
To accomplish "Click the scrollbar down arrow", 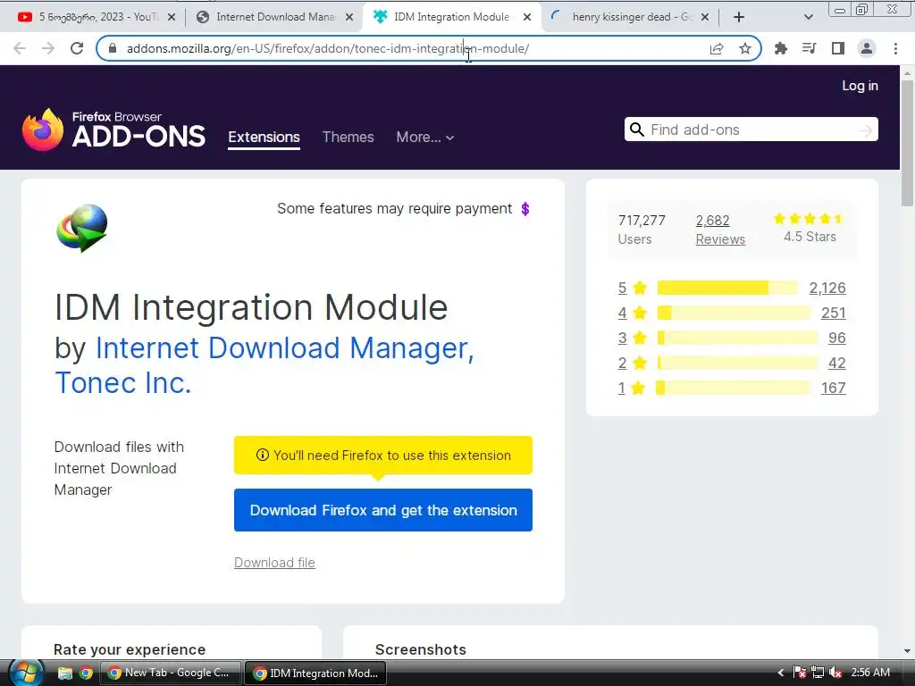I will pyautogui.click(x=907, y=651).
